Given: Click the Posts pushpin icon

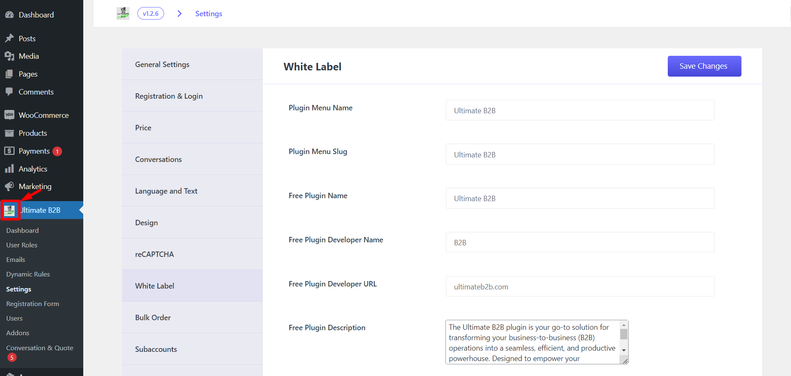Looking at the screenshot, I should (9, 38).
